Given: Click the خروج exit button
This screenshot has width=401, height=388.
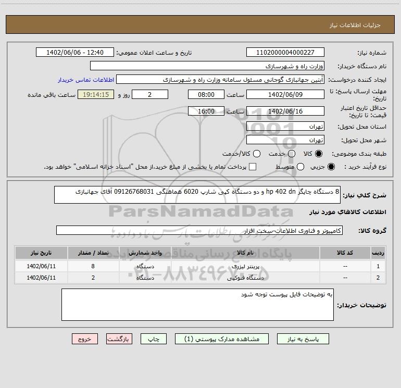Looking at the screenshot, I should [85, 339].
